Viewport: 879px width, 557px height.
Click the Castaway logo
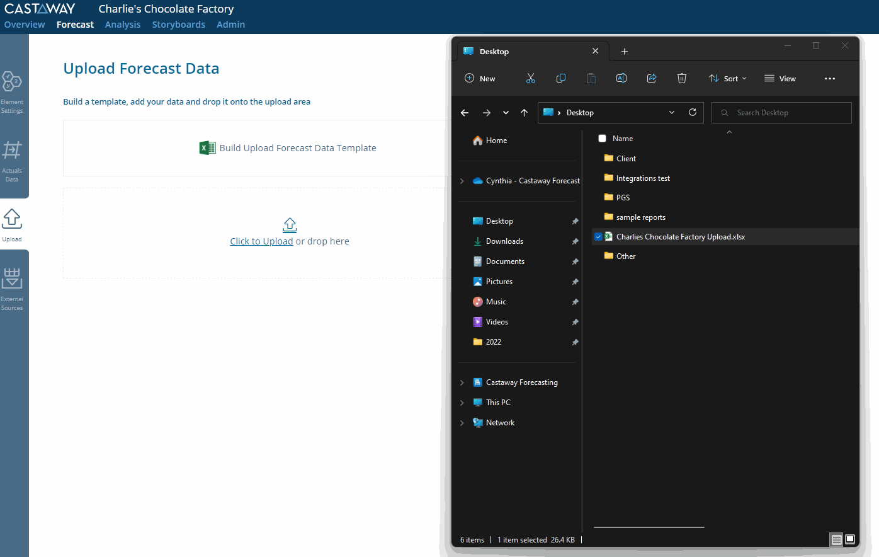tap(40, 9)
